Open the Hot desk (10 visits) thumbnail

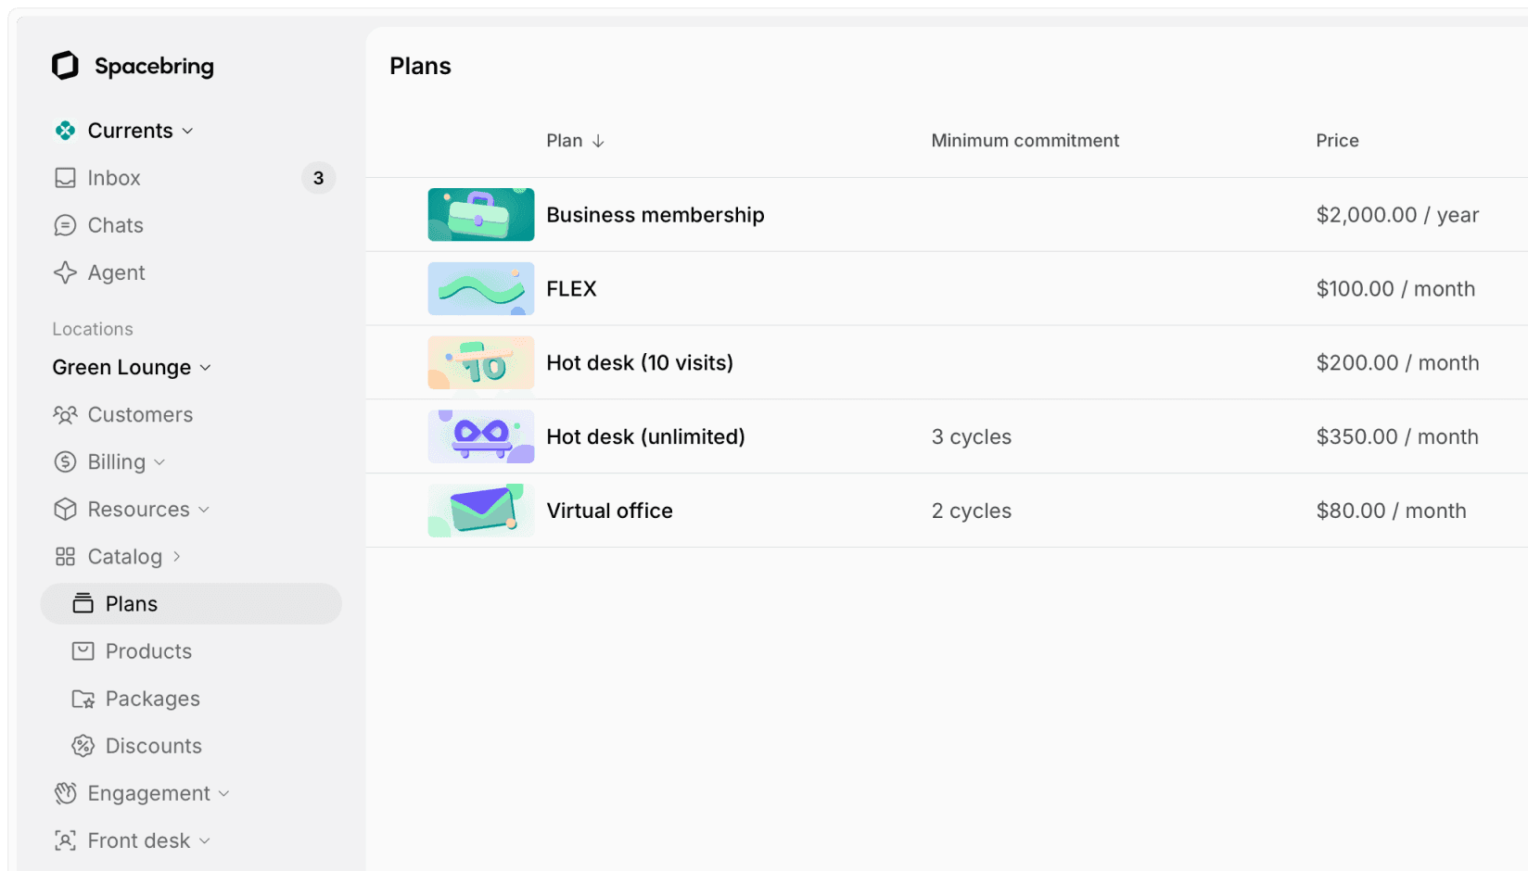481,362
